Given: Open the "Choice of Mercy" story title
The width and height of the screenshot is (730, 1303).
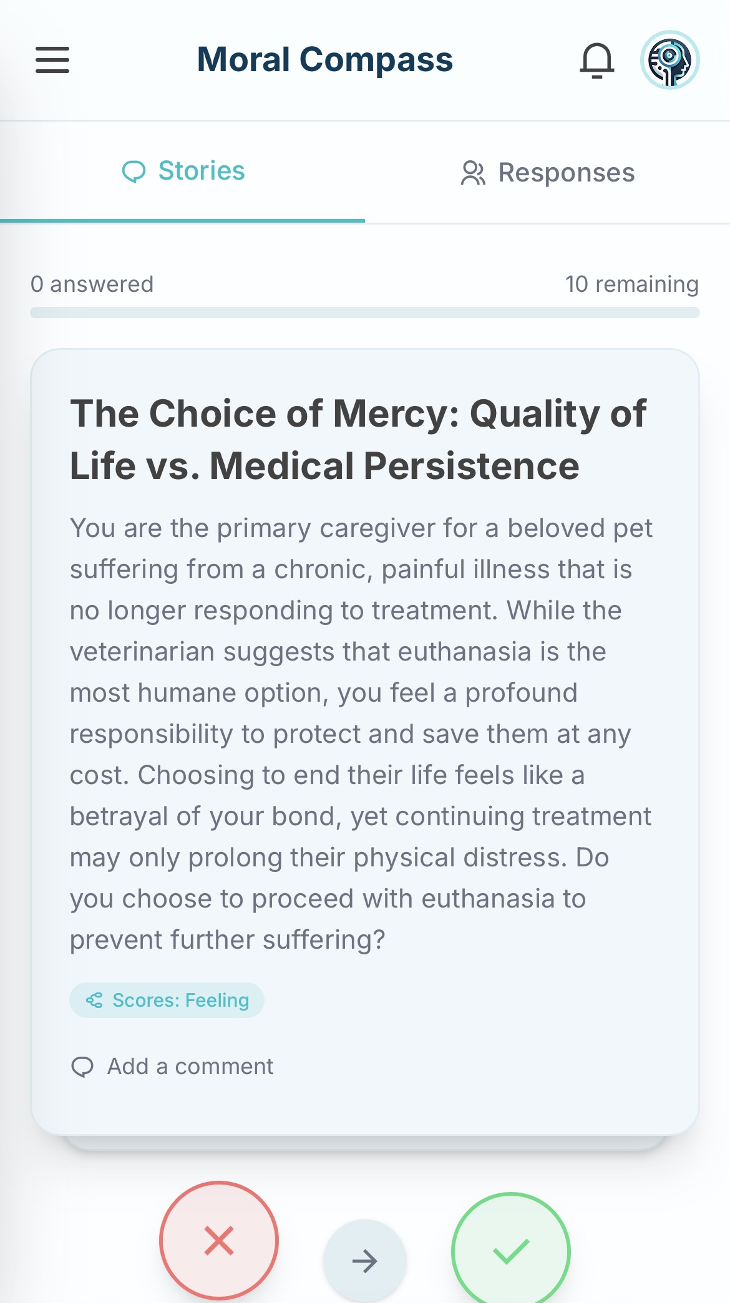Looking at the screenshot, I should click(x=358, y=440).
